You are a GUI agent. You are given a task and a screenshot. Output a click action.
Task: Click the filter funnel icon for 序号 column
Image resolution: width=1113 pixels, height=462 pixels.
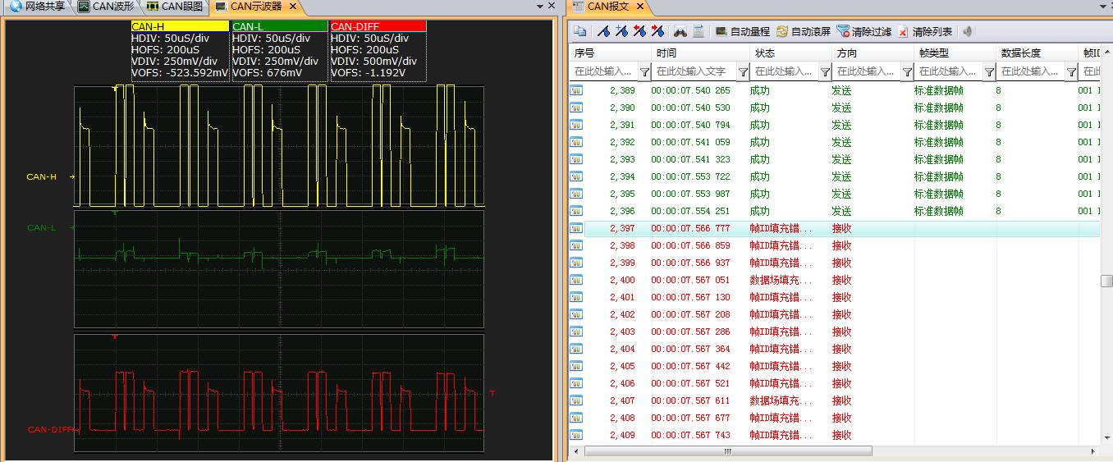pos(644,72)
